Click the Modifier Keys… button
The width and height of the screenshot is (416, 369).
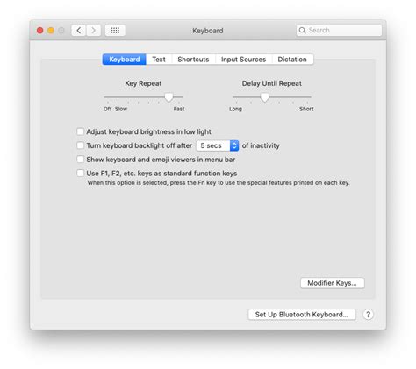[333, 283]
